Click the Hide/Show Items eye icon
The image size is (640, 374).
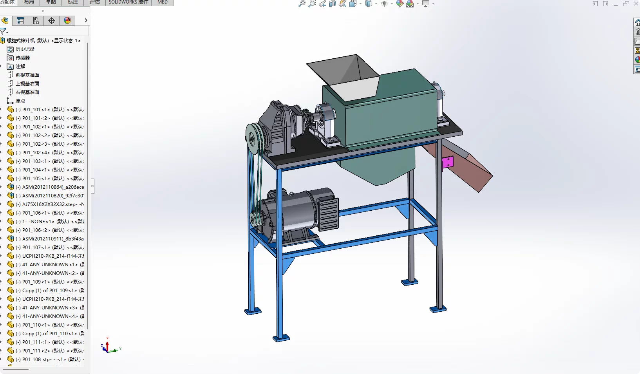point(384,4)
